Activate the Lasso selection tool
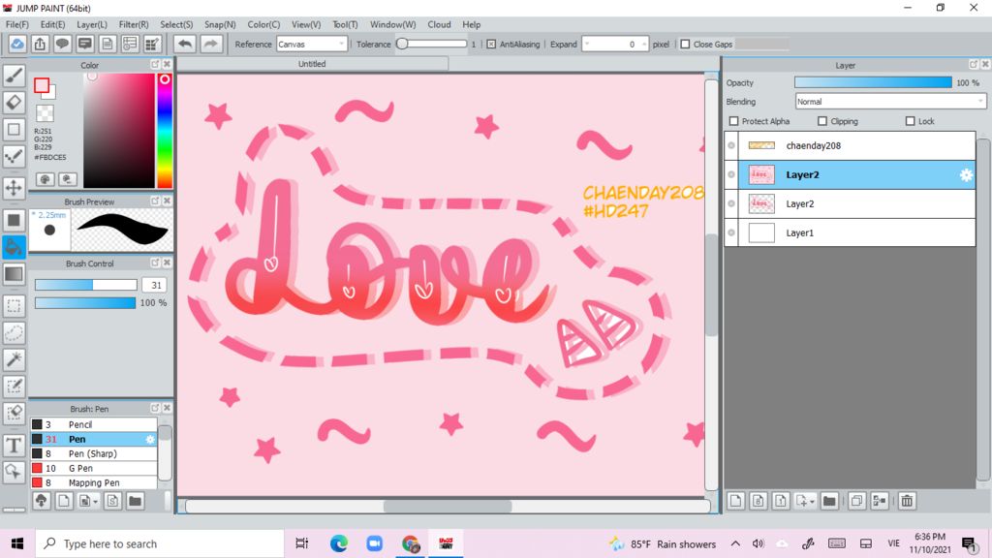 (14, 333)
